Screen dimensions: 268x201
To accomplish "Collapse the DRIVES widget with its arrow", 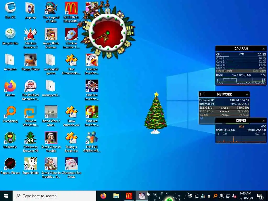I will click(x=264, y=121).
